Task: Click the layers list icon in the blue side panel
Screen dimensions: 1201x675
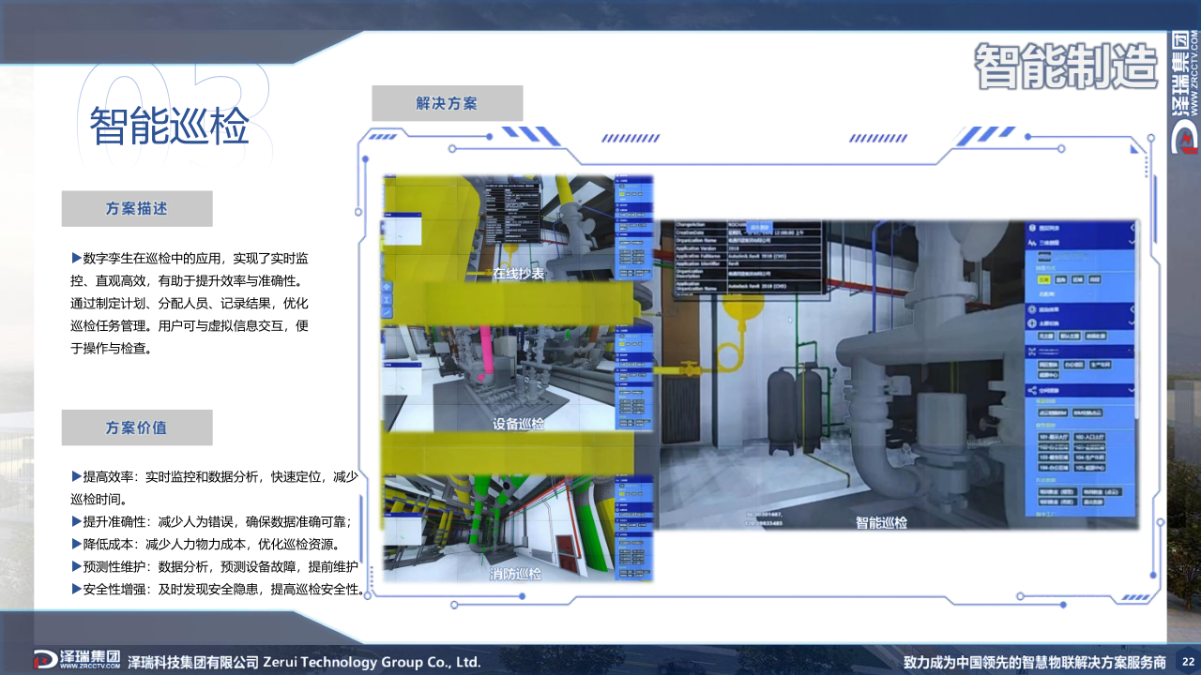Action: pos(1033,228)
